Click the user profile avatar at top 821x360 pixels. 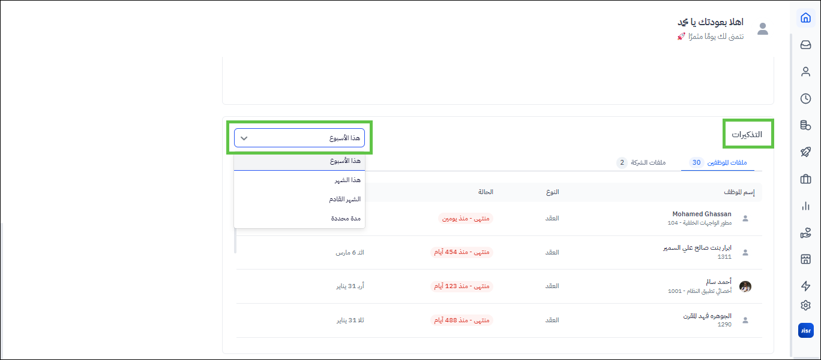coord(763,29)
